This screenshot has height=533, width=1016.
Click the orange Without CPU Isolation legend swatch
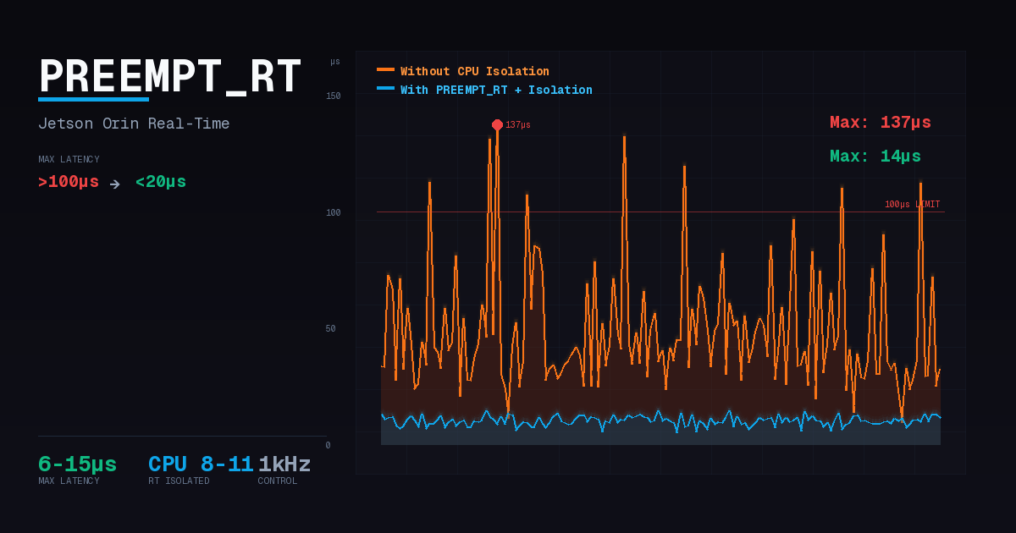(x=385, y=70)
